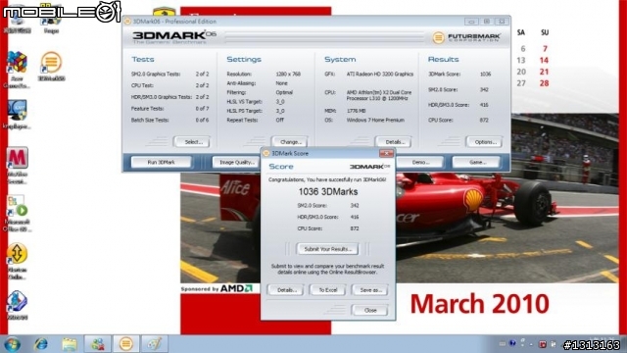Image resolution: width=627 pixels, height=353 pixels.
Task: Switch to 3DMark06 orange taskbar button
Action: click(126, 344)
